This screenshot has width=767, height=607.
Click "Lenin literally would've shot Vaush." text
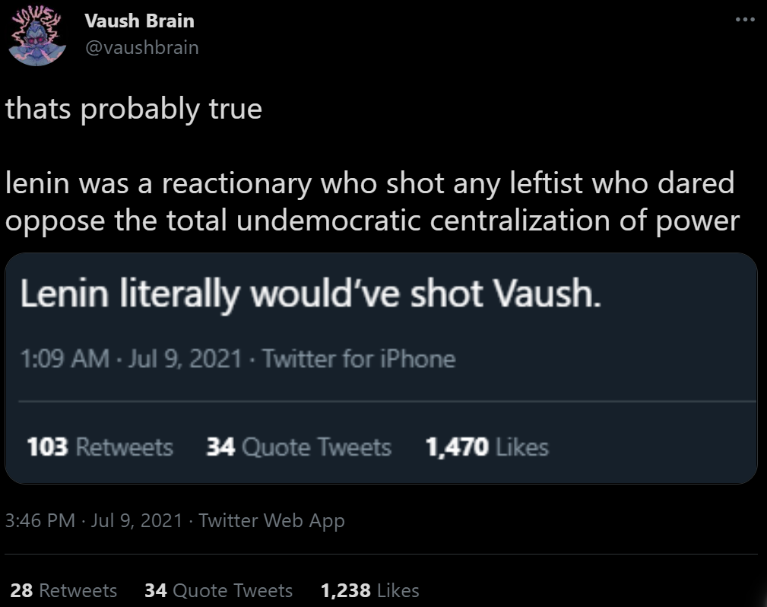pos(310,294)
